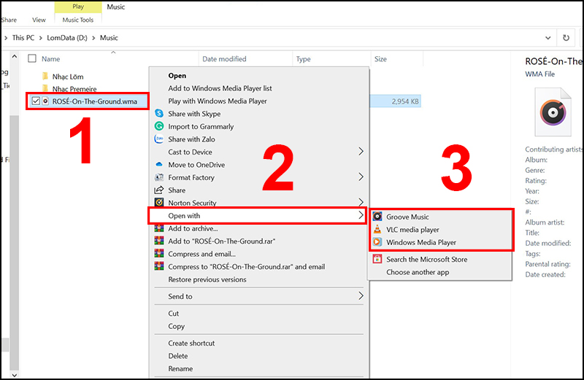
Task: Click the Skype icon in context menu
Action: pyautogui.click(x=159, y=113)
